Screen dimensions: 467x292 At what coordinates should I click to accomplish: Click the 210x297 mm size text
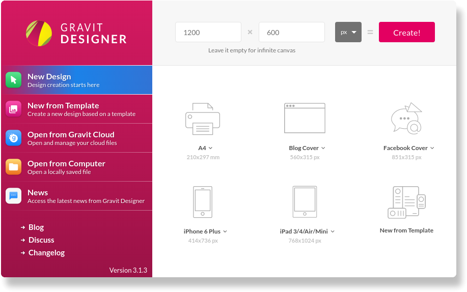click(203, 157)
